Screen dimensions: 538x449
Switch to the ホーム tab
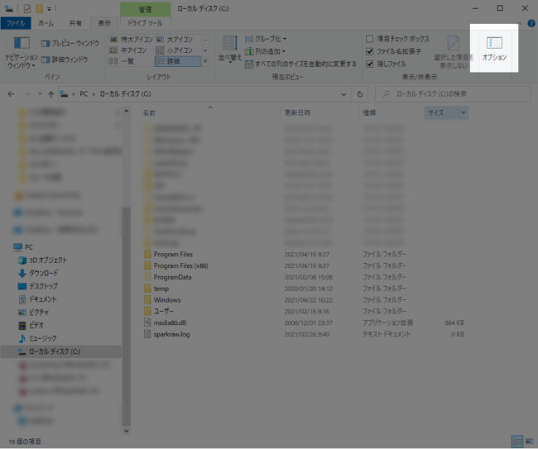click(46, 23)
